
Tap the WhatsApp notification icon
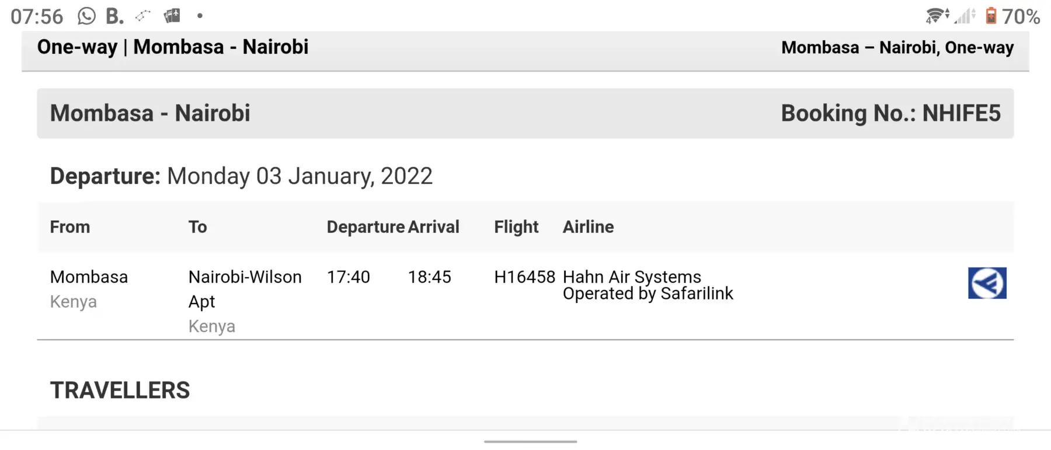point(86,16)
